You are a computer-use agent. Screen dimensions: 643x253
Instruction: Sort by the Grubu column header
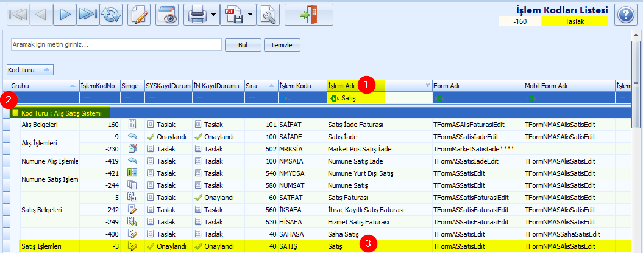(x=44, y=86)
